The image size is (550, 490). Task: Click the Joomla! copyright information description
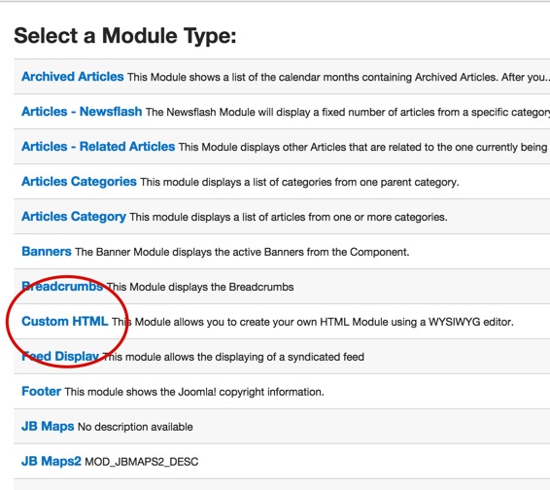point(194,392)
